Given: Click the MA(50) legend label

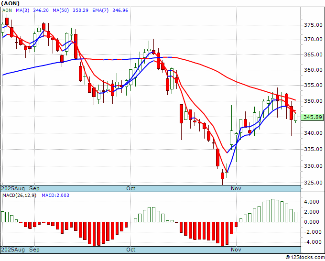Looking at the screenshot, I should click(x=61, y=11).
